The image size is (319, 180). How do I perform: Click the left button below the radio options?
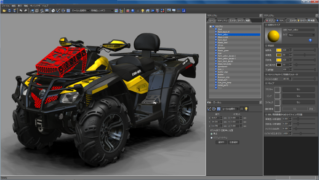point(221,142)
